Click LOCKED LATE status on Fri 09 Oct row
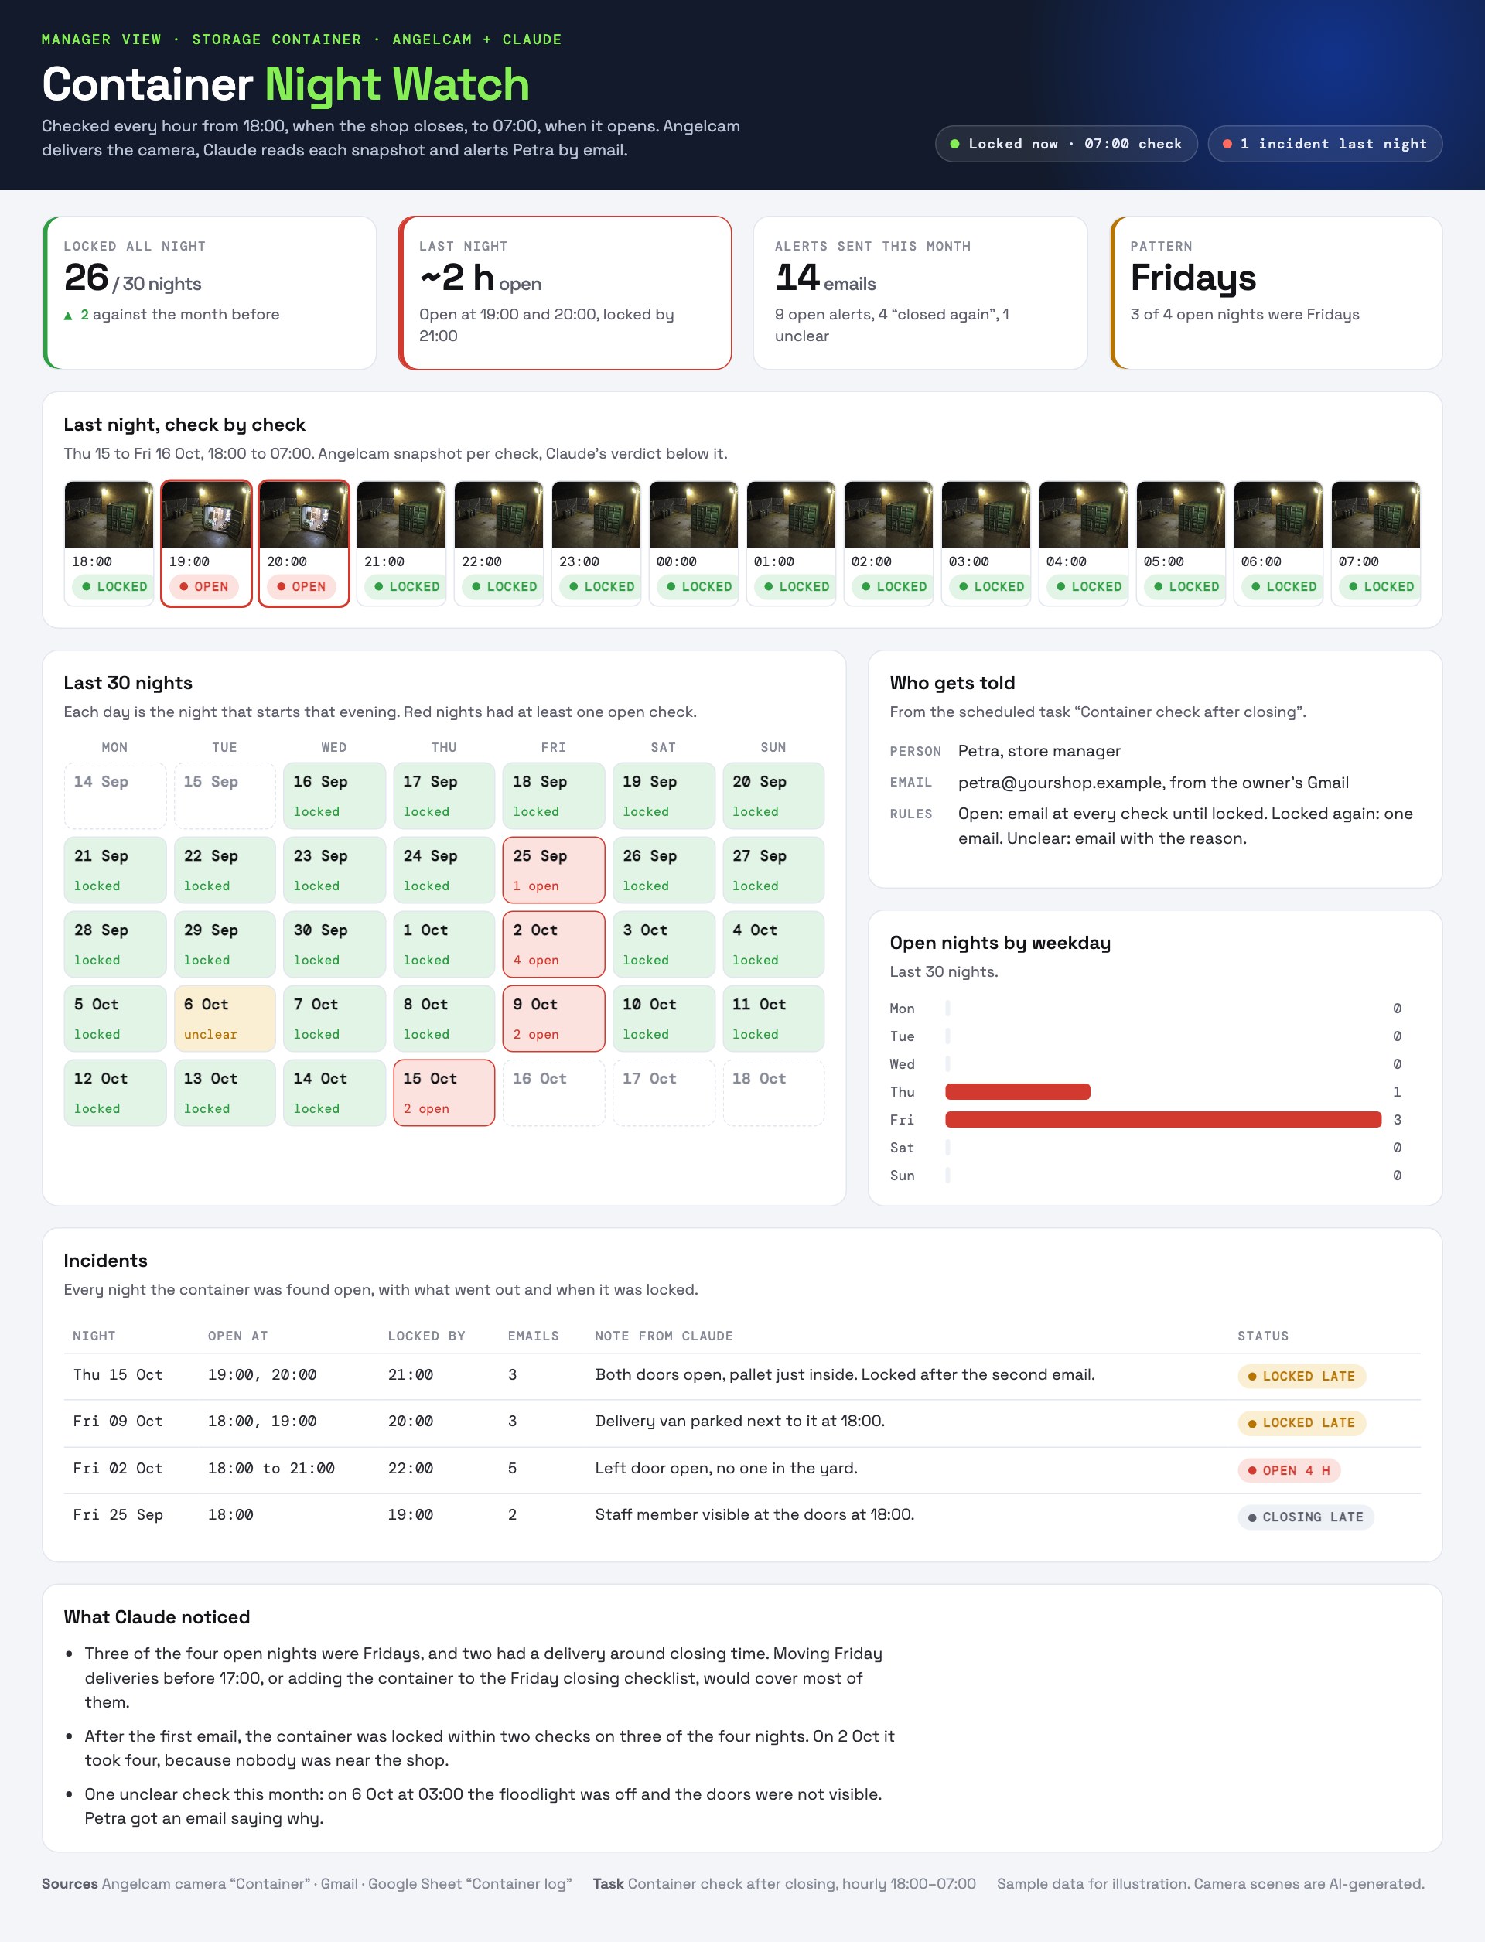Screen dimensions: 1485x1942 click(1301, 1423)
